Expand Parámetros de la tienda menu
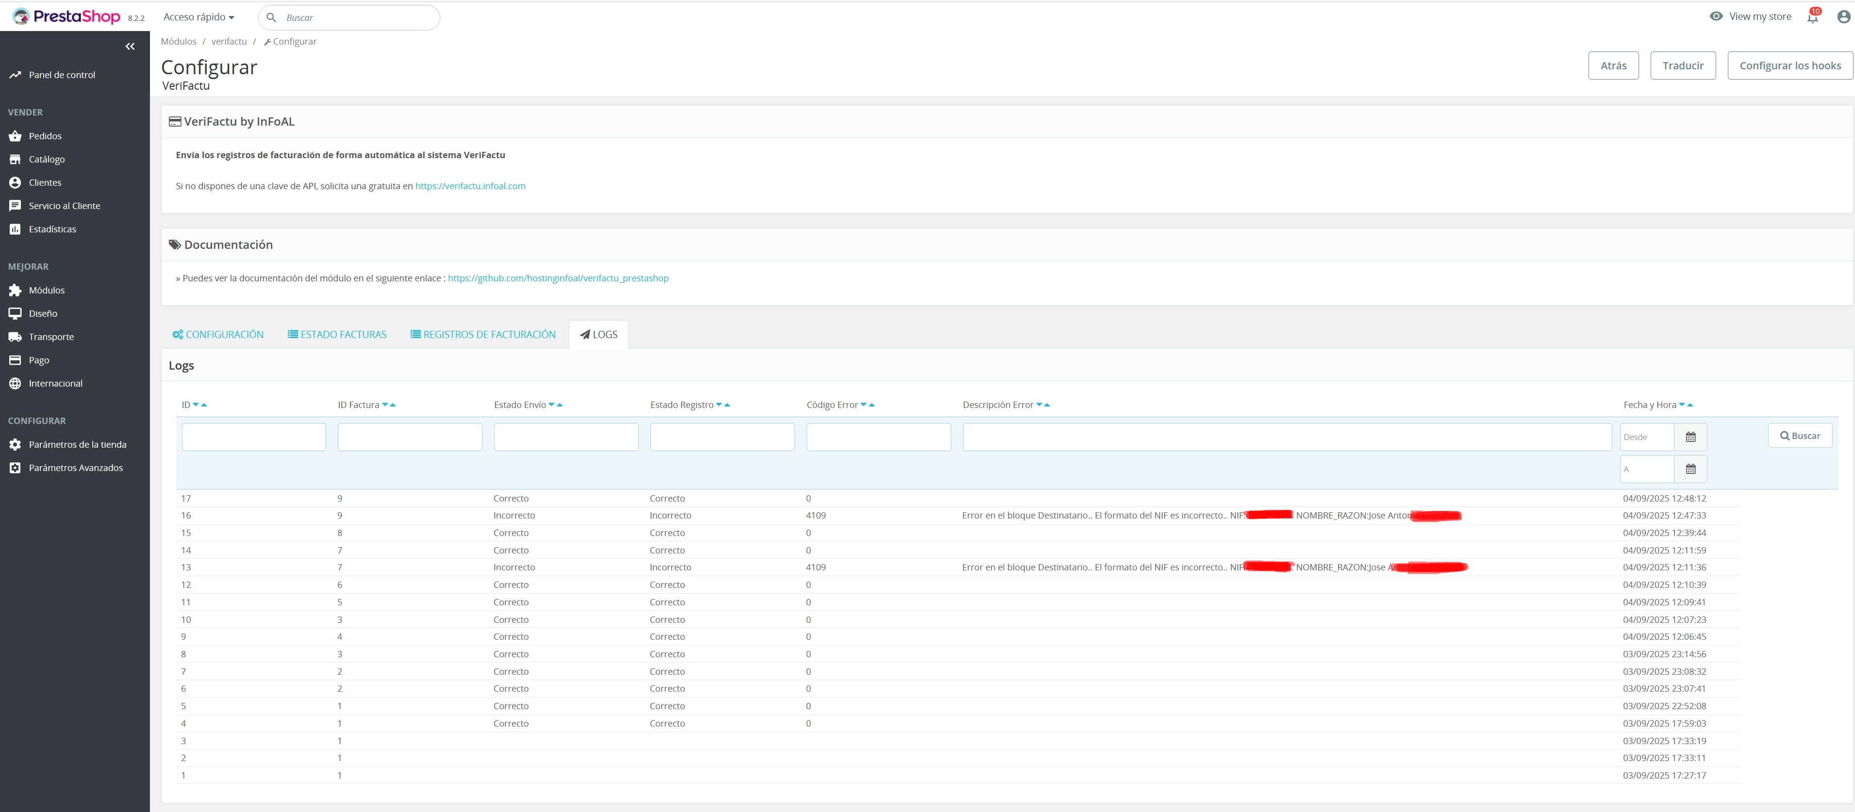The image size is (1855, 812). coord(77,445)
